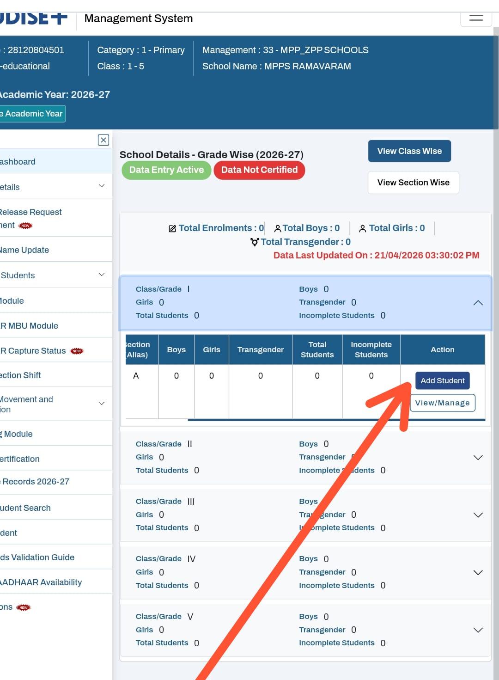
Task: Expand the Class/Grade V row
Action: (x=478, y=630)
